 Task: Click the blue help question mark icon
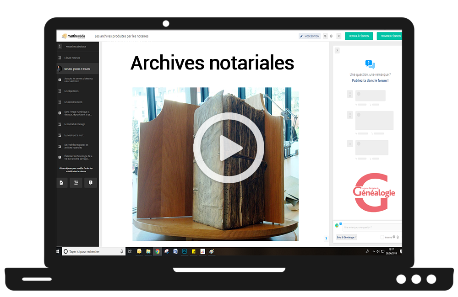click(326, 239)
